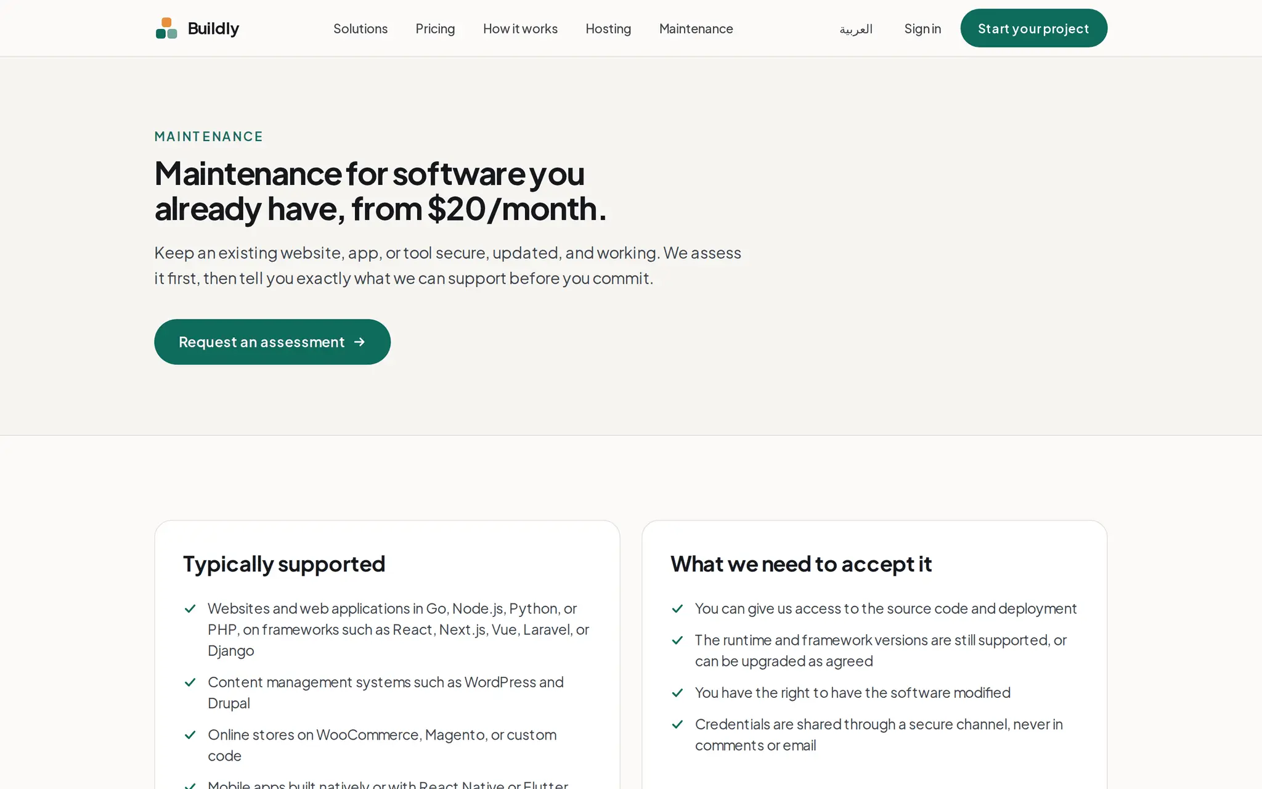Click the Request an assessment button
This screenshot has height=789, width=1262.
point(272,341)
